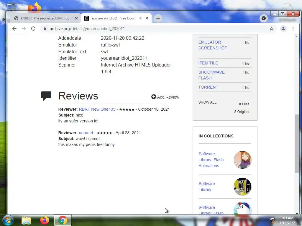Screen dimensions: 302x226
Task: Click the taskbar clock showing 9:03 AM
Action: [287, 220]
